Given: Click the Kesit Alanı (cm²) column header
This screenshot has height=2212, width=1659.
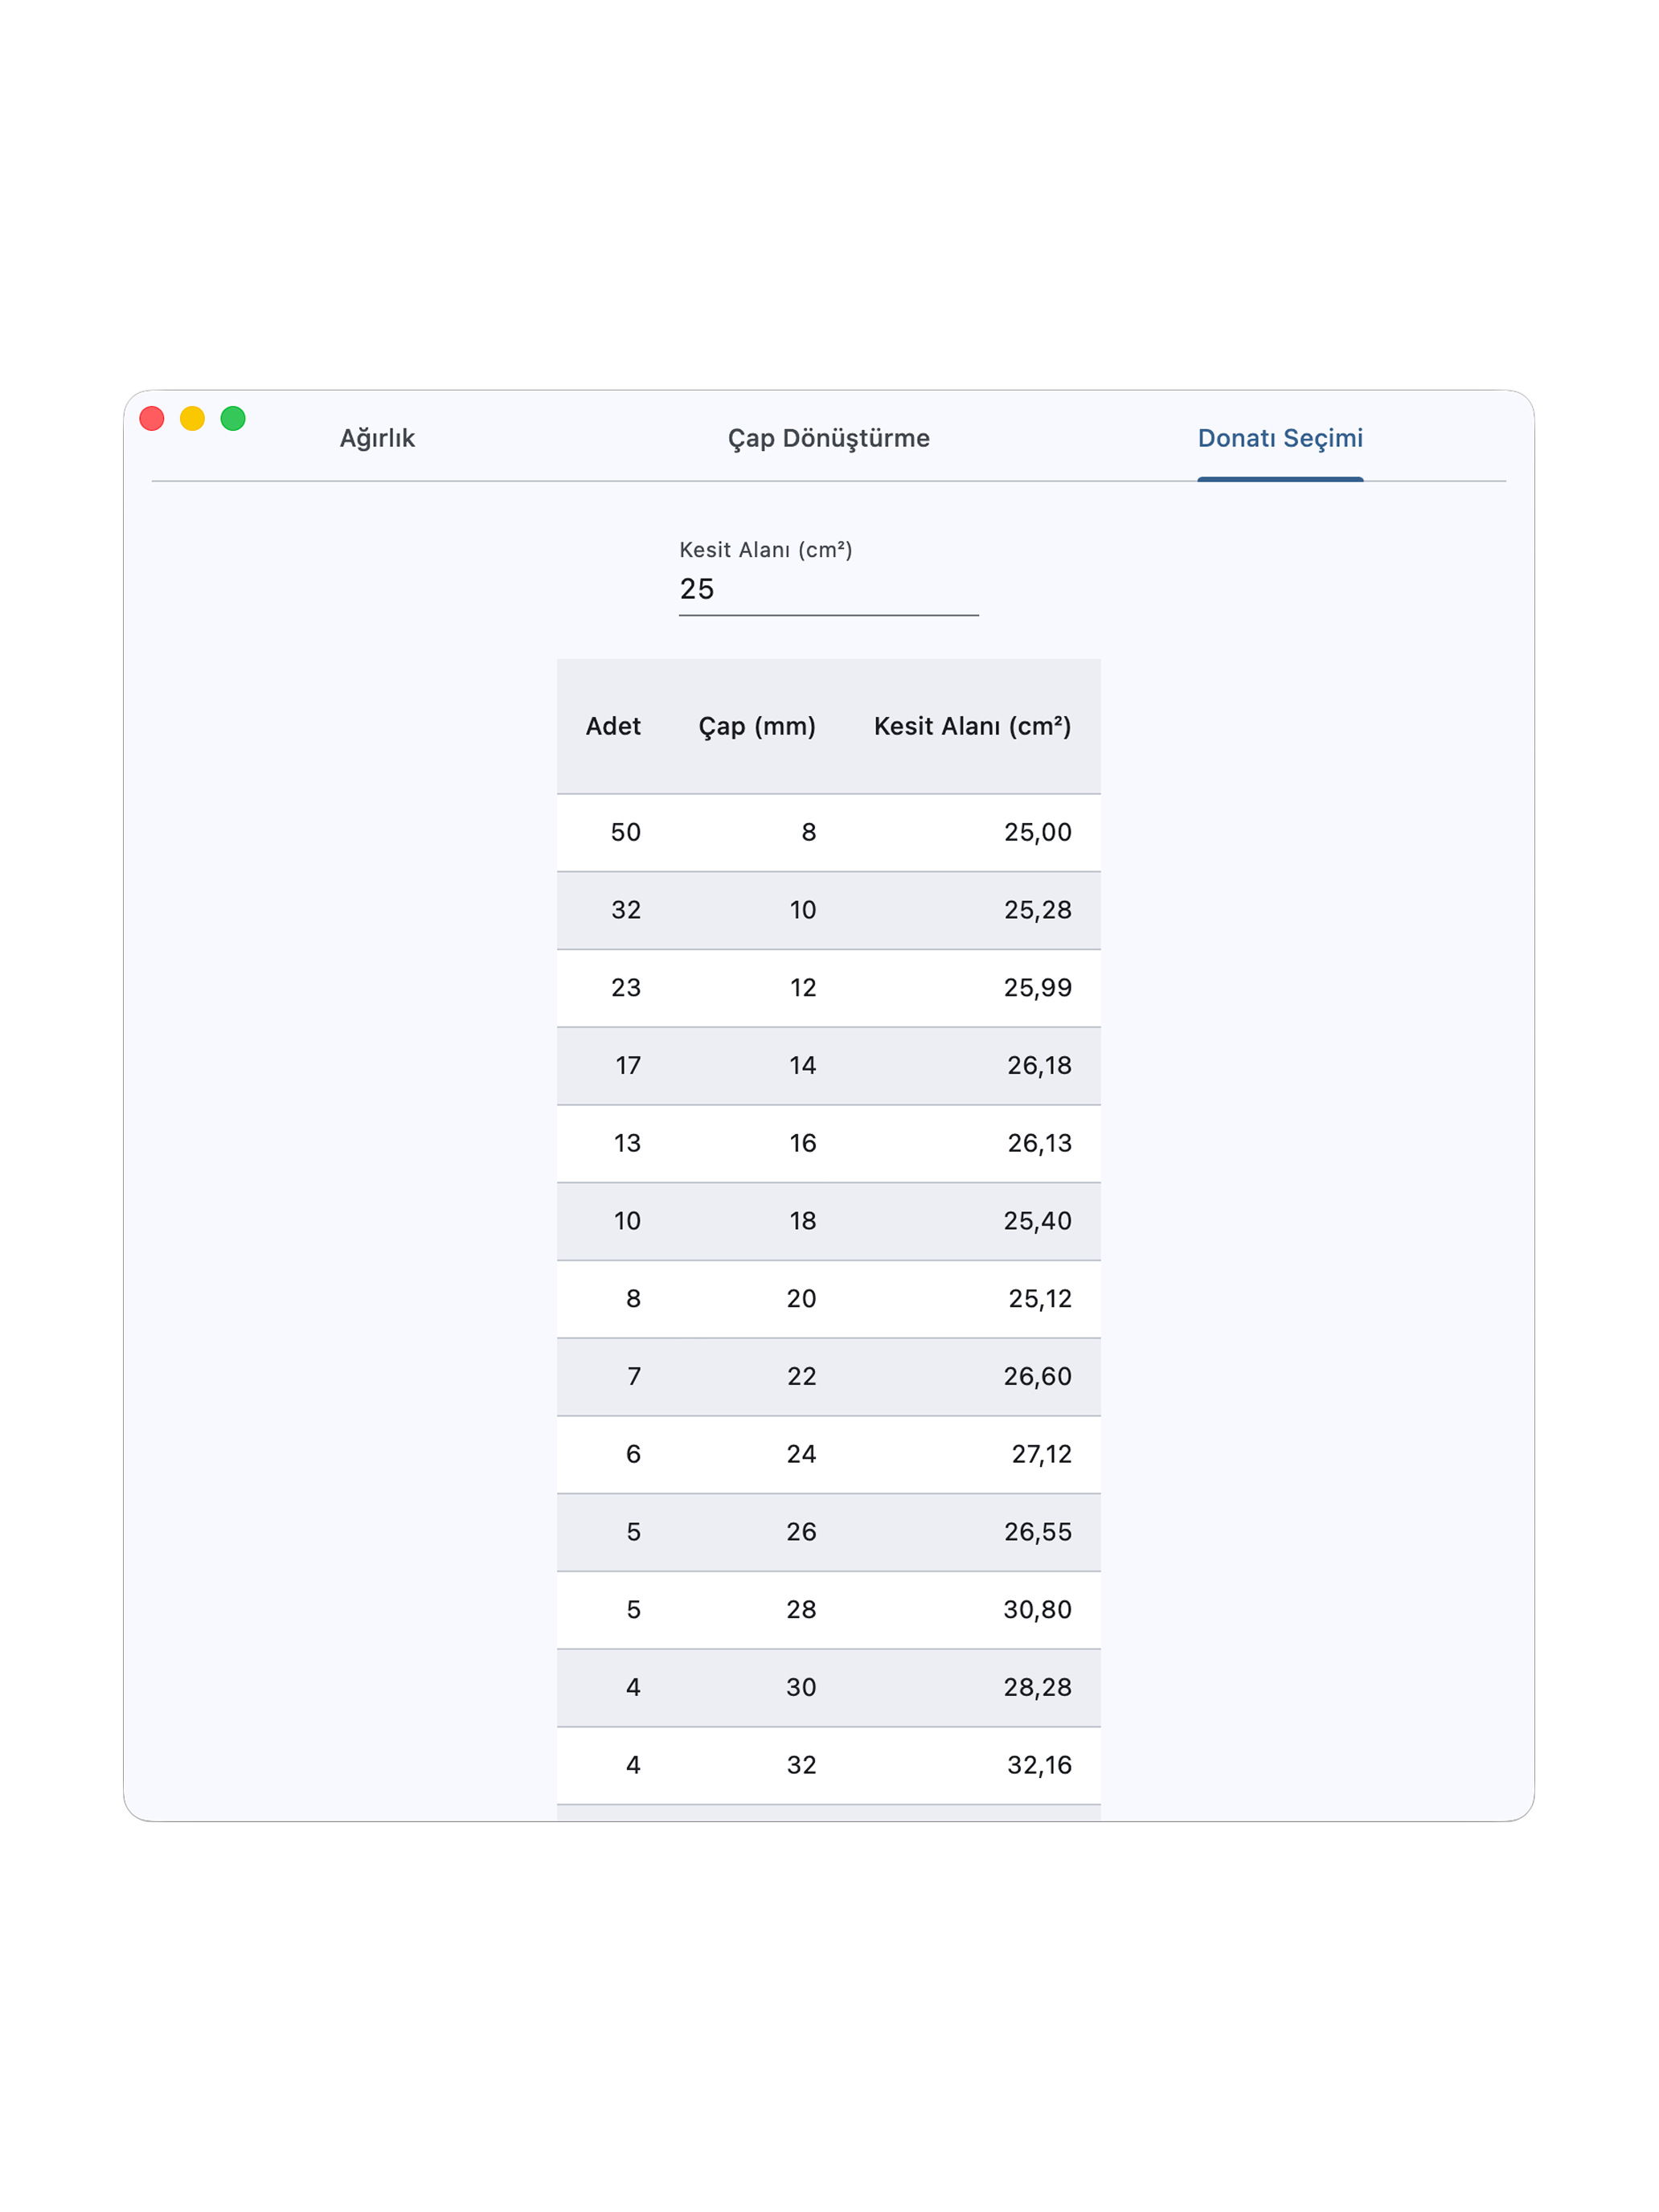Looking at the screenshot, I should (x=973, y=726).
